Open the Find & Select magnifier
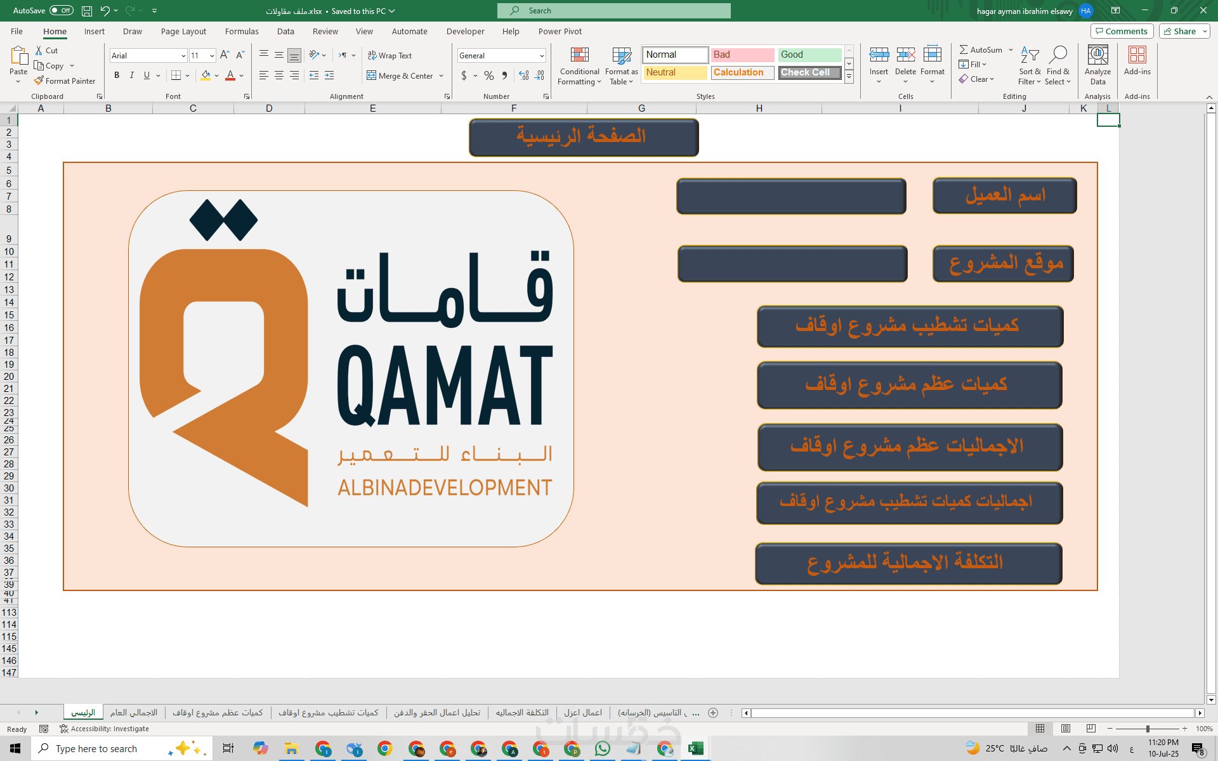The height and width of the screenshot is (761, 1218). pyautogui.click(x=1058, y=55)
